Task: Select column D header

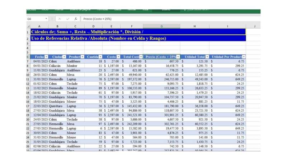Action: [93, 26]
